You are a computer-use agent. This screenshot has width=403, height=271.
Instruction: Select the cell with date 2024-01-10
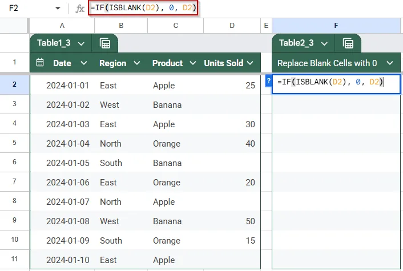click(x=62, y=260)
